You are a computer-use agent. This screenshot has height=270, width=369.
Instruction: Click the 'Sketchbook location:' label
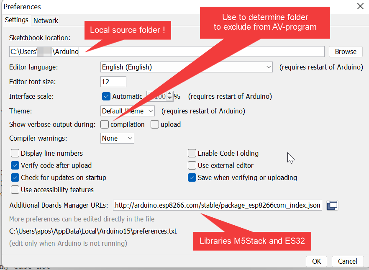click(x=39, y=38)
